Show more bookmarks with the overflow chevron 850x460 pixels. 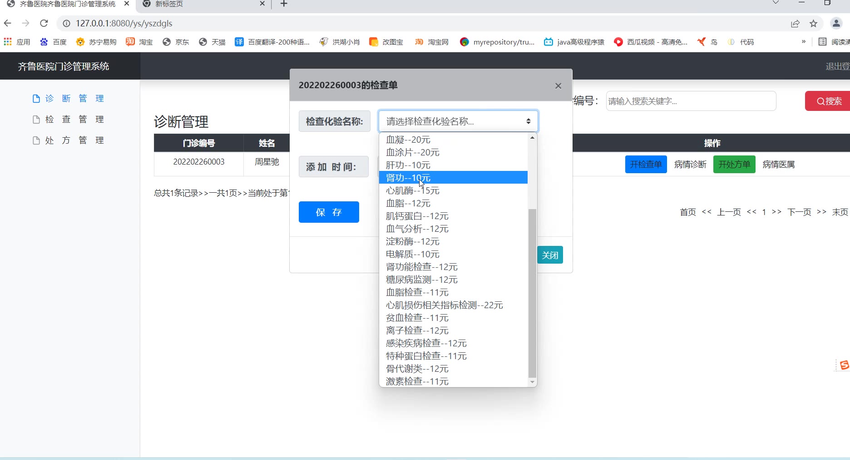[803, 42]
